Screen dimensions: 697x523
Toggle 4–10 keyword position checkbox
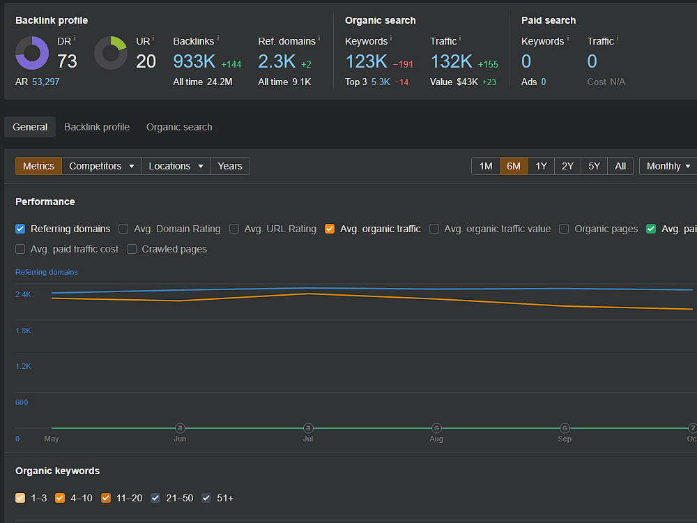(59, 498)
